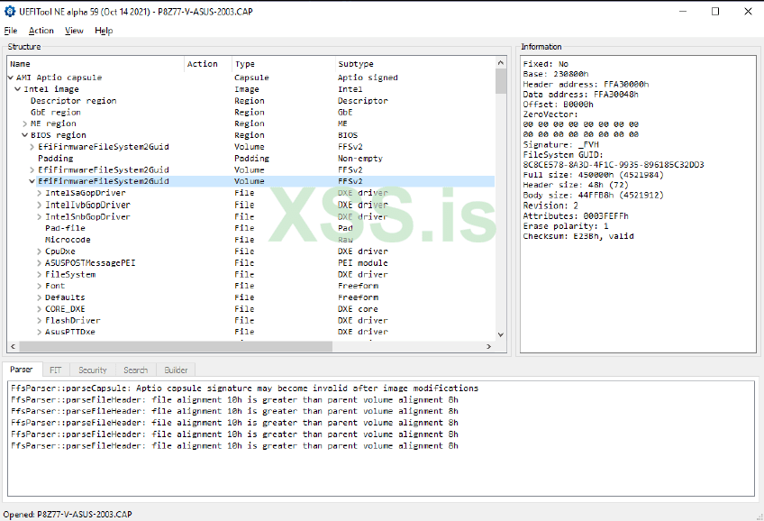Click the Subtype column header
The image size is (764, 521).
(x=414, y=64)
